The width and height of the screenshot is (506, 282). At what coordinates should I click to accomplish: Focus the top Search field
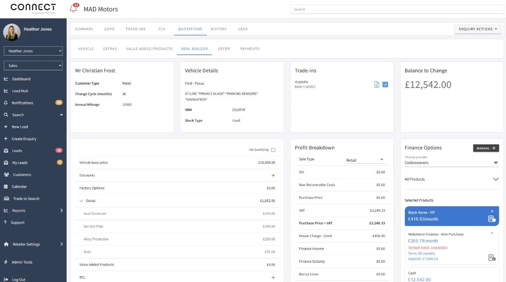click(398, 9)
